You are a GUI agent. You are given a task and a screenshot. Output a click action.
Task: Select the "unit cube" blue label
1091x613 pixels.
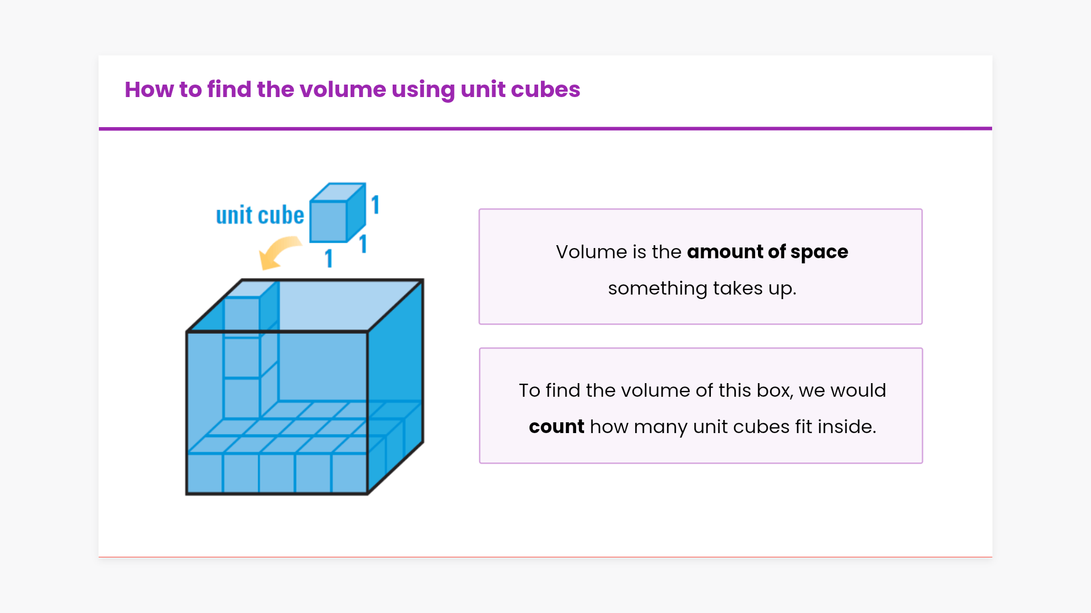tap(260, 216)
